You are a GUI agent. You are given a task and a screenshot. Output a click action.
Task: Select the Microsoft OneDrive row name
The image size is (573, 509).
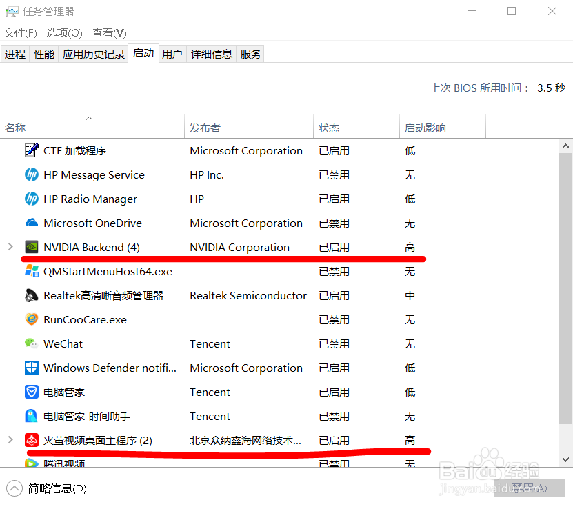92,223
